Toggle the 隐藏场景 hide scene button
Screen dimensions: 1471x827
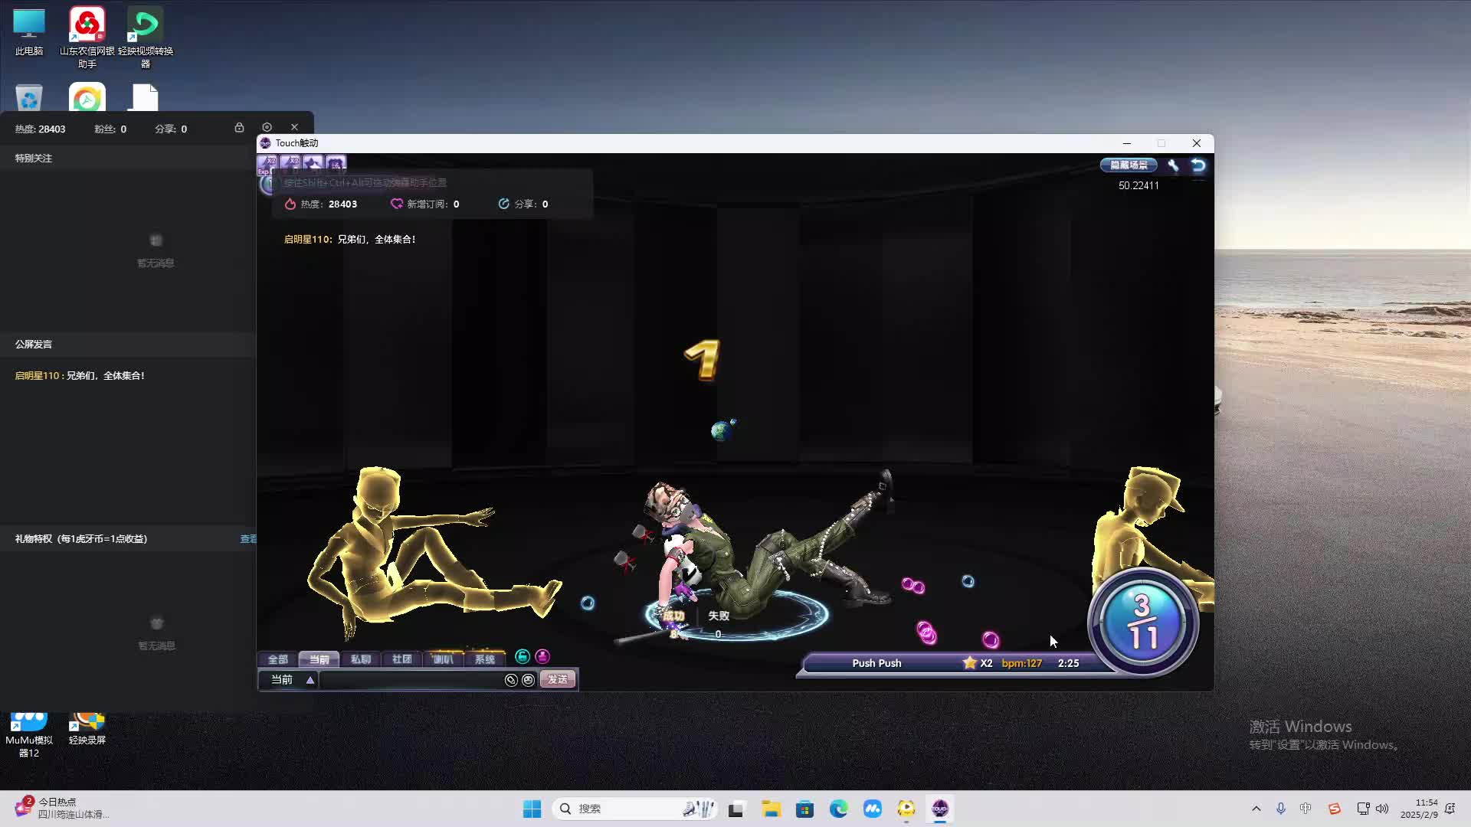[x=1129, y=165]
